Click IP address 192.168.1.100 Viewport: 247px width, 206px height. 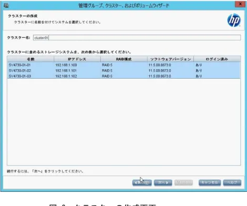coord(66,65)
